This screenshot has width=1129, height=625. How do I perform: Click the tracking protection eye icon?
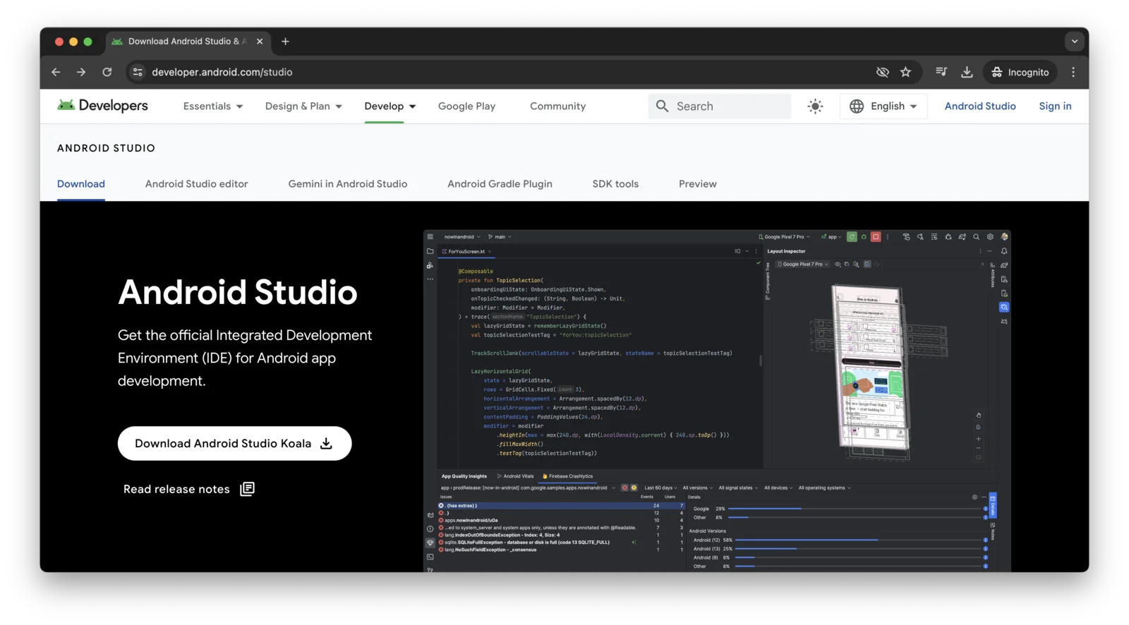point(882,72)
